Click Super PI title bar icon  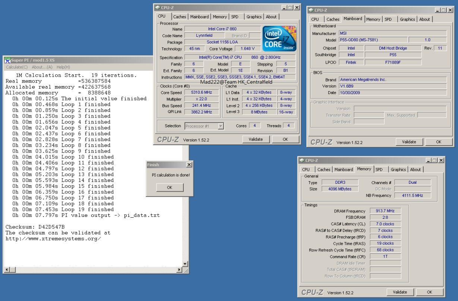point(7,60)
